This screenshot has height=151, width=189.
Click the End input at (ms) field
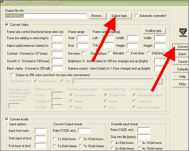pyautogui.click(x=40, y=146)
